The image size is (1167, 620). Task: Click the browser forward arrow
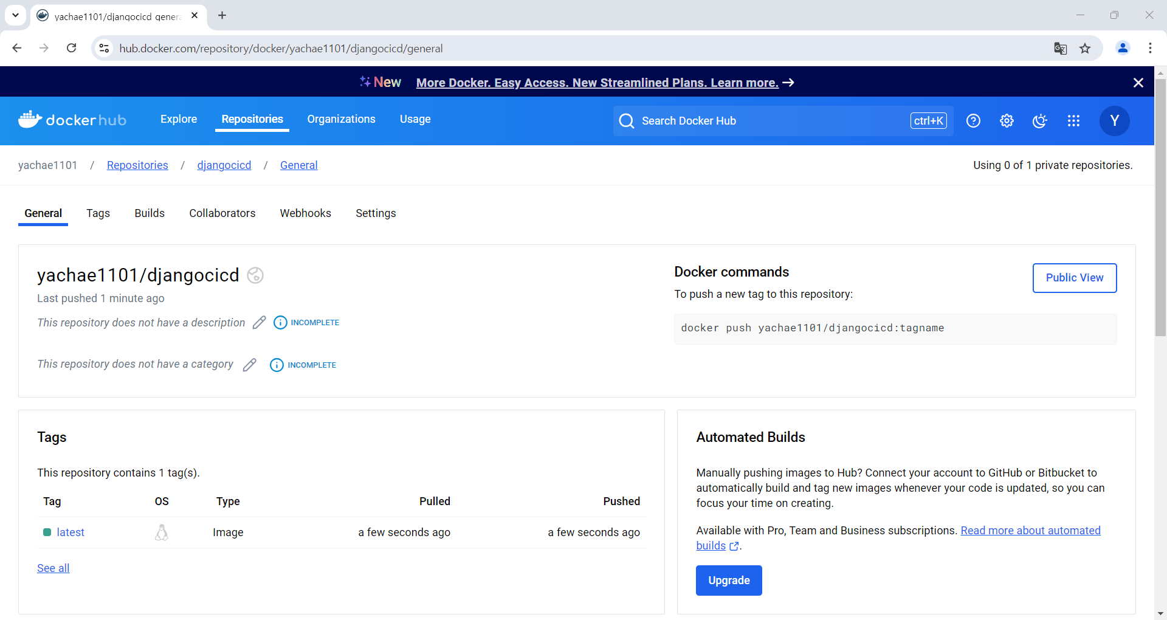pyautogui.click(x=44, y=48)
